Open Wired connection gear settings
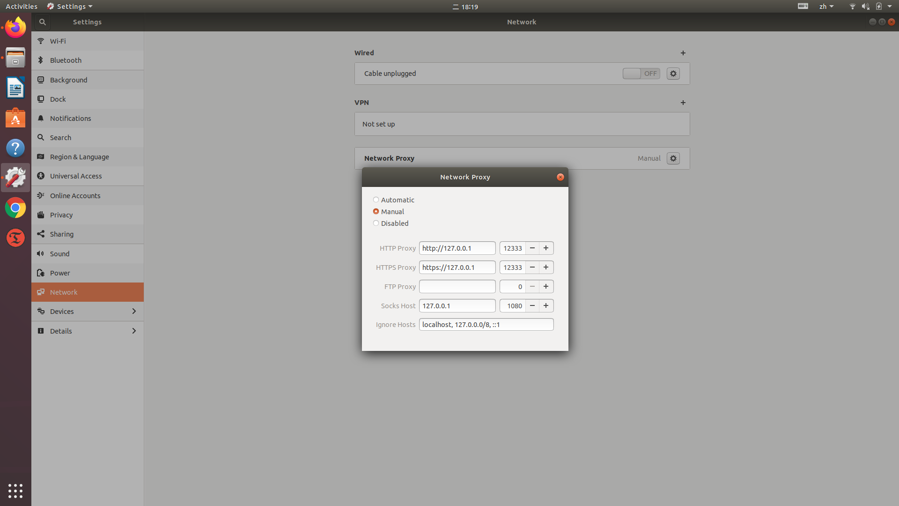This screenshot has width=899, height=506. [x=673, y=74]
